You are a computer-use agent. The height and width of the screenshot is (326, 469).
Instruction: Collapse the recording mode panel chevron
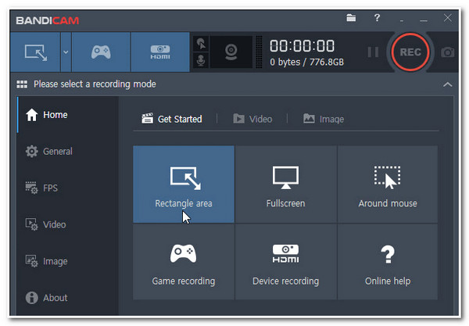click(447, 84)
